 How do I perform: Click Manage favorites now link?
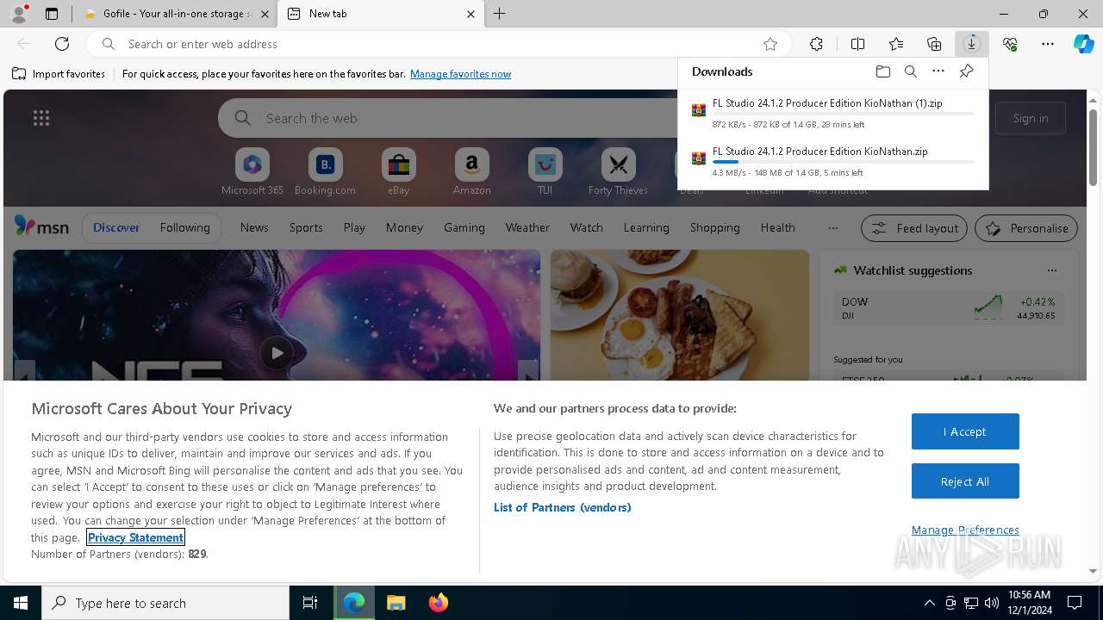[460, 74]
